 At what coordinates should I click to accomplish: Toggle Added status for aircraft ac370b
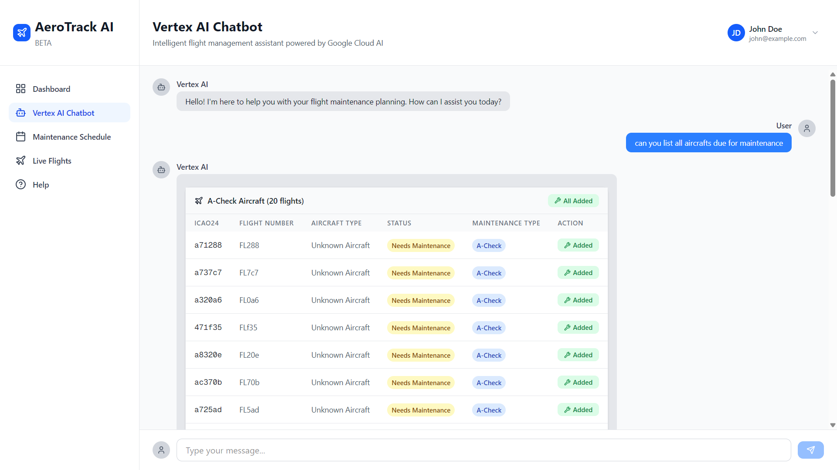[578, 383]
